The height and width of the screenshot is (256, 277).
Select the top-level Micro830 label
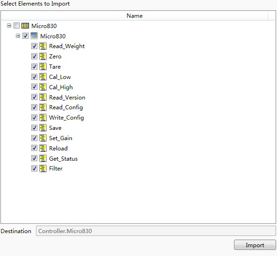coord(44,26)
